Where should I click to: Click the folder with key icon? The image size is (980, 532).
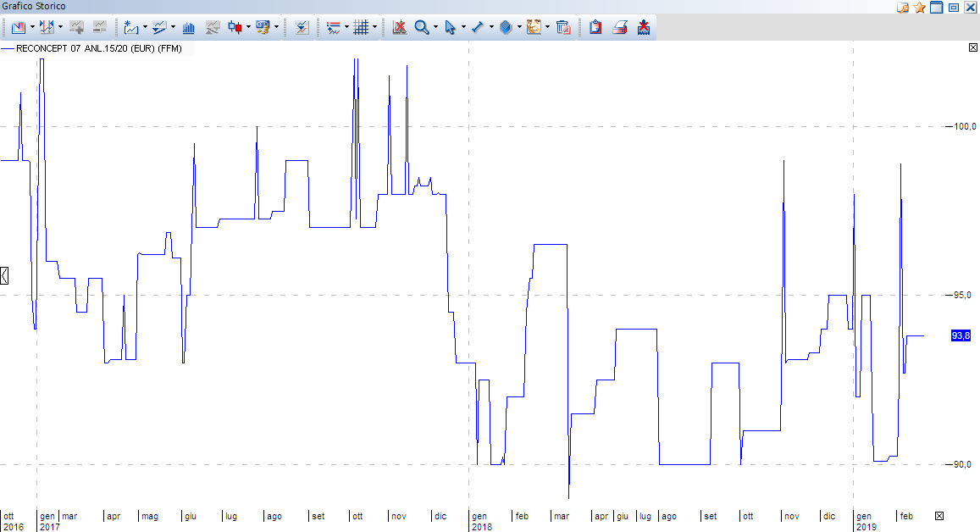coord(903,7)
